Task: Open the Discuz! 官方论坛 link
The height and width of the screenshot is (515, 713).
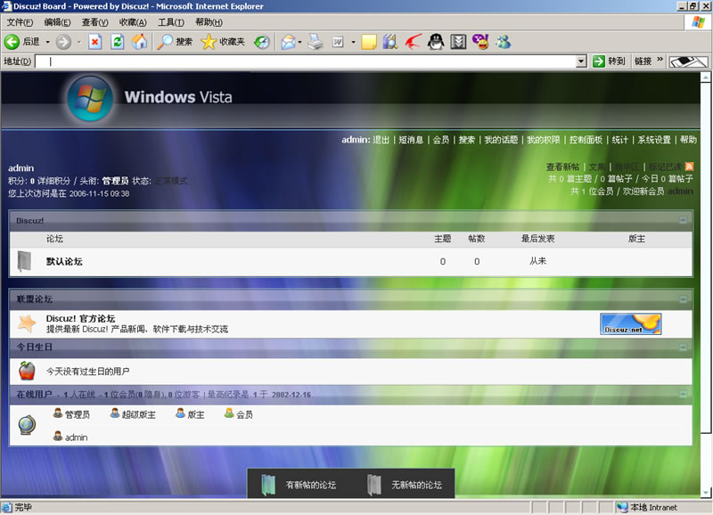Action: 80,318
